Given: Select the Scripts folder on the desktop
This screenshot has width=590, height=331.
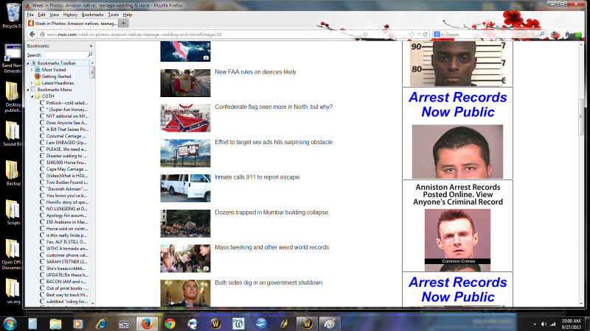Looking at the screenshot, I should pyautogui.click(x=13, y=213).
